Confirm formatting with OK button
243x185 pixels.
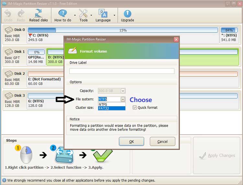(x=132, y=141)
